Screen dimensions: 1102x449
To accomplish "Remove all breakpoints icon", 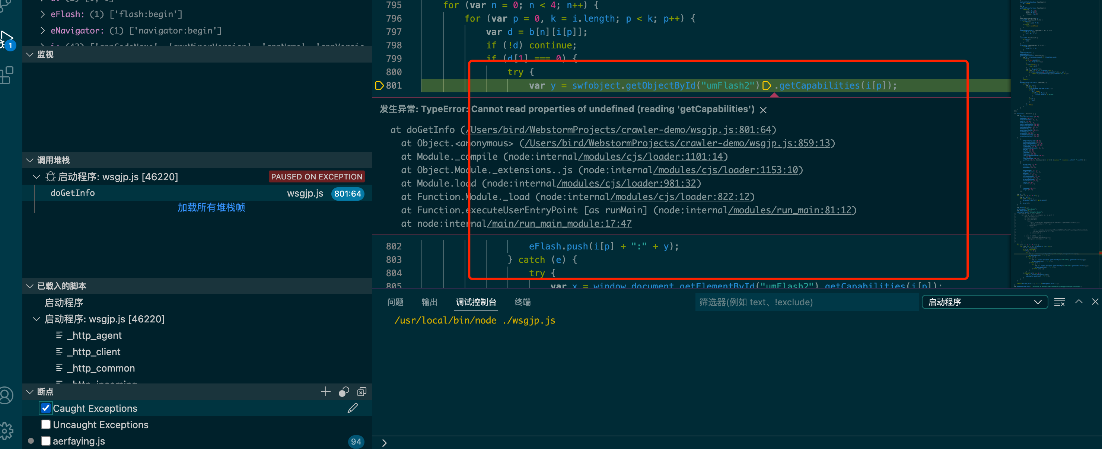I will pyautogui.click(x=362, y=392).
